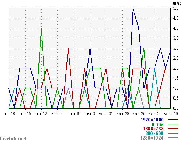The height and width of the screenshot is (142, 182).
Task: Open the LiveInternet link
Action: pyautogui.click(x=13, y=139)
